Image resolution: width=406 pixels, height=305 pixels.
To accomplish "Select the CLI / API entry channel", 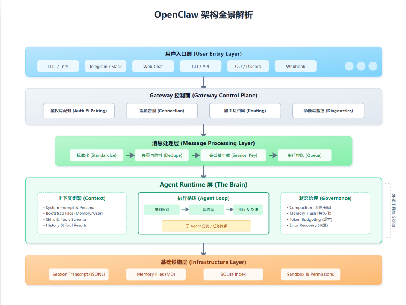I will [x=200, y=66].
